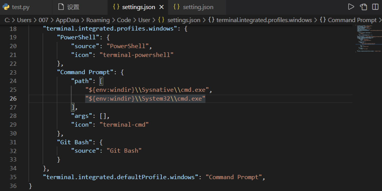Viewport: 382px width, 191px height.
Task: Open the setting.json tab
Action: pyautogui.click(x=197, y=7)
